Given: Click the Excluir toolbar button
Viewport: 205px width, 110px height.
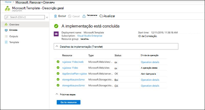Looking at the screenshot, I should pos(60,16).
